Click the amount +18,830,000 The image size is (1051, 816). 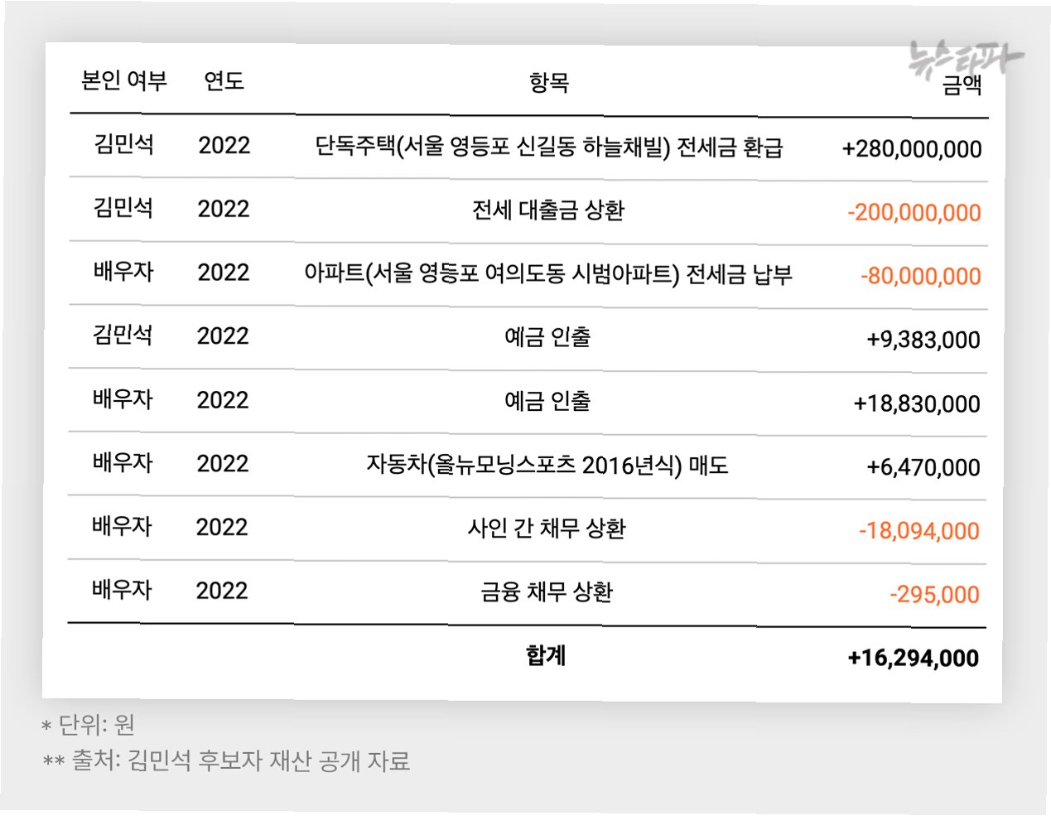coord(917,403)
